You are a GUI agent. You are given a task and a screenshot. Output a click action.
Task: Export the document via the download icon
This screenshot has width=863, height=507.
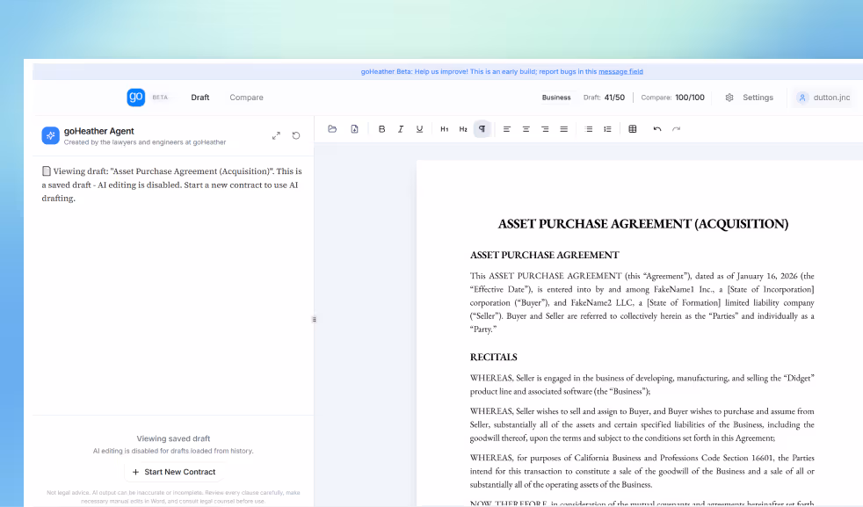[354, 128]
